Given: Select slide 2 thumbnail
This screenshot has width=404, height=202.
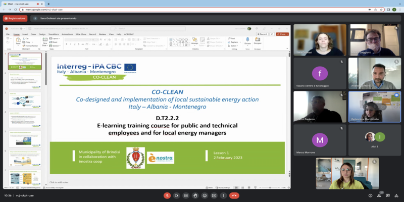Looking at the screenshot, I should [x=24, y=81].
